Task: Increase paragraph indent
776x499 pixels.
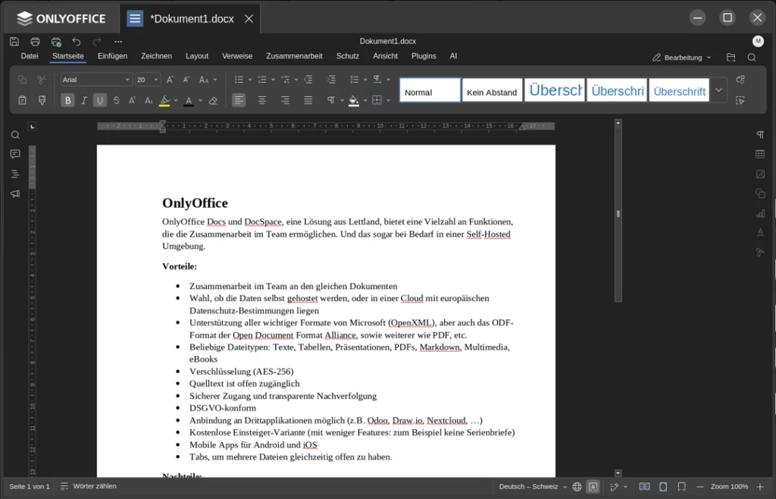Action: click(x=331, y=80)
